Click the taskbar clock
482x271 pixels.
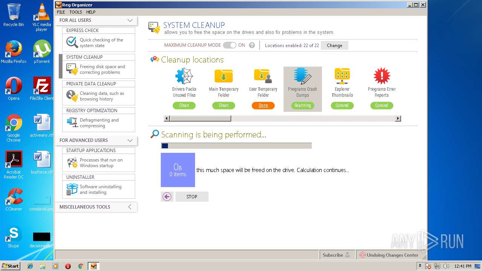pyautogui.click(x=462, y=266)
